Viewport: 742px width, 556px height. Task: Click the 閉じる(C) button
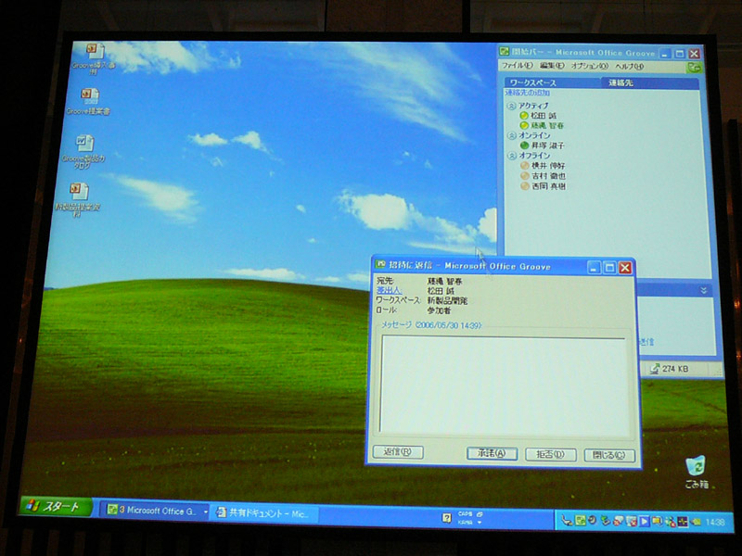coord(609,455)
